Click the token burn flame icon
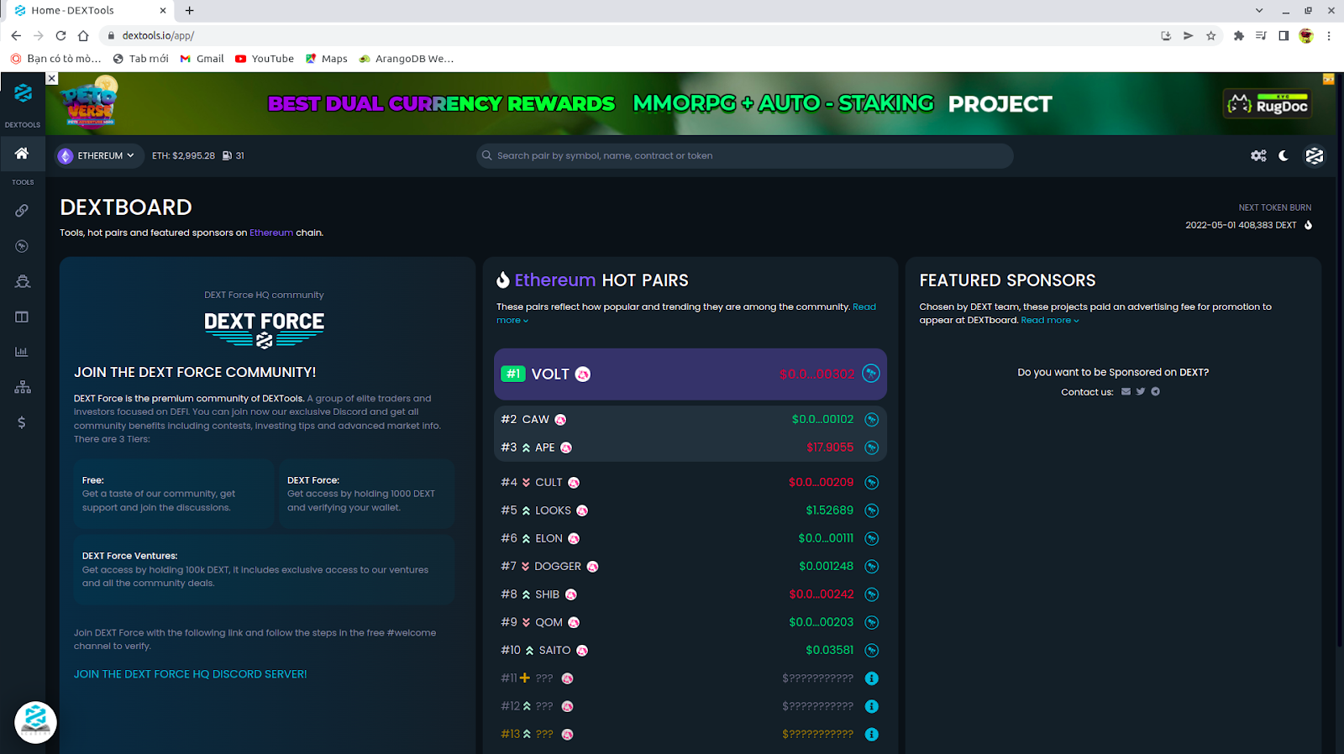Viewport: 1344px width, 754px height. point(1308,225)
